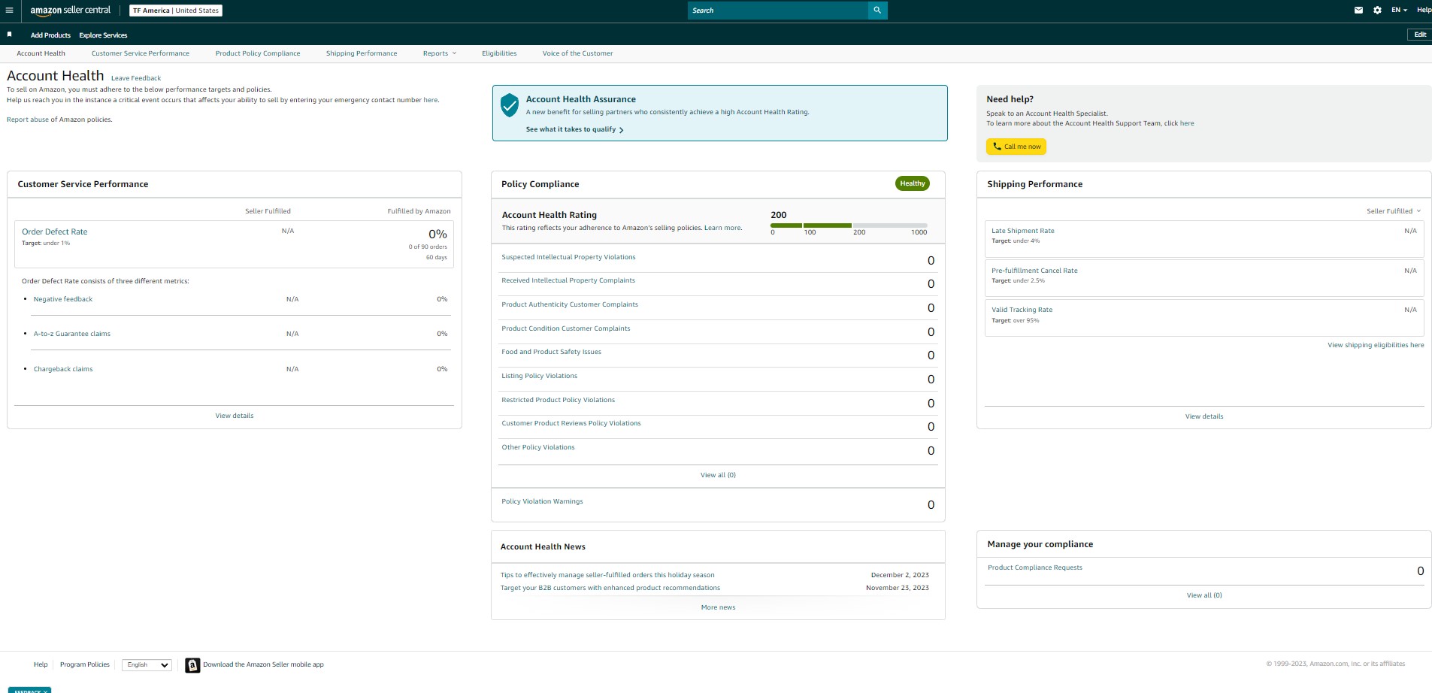View details of Shipping Performance
This screenshot has height=693, width=1432.
click(x=1204, y=416)
